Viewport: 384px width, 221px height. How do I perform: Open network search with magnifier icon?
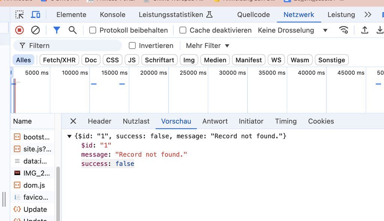(x=73, y=30)
